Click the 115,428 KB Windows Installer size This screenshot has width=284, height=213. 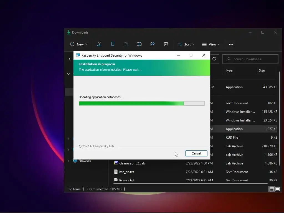[269, 112]
